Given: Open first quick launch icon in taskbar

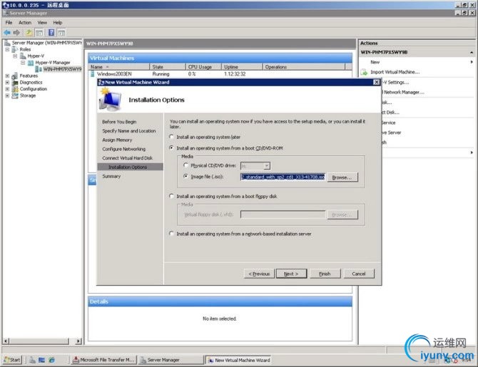Looking at the screenshot, I should [32, 360].
